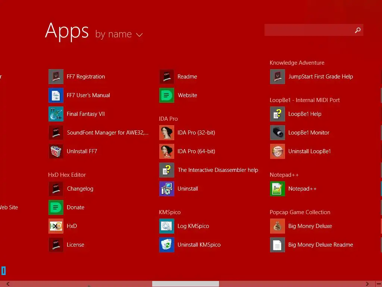The height and width of the screenshot is (287, 382).
Task: Click the search magnifier button
Action: [x=358, y=30]
